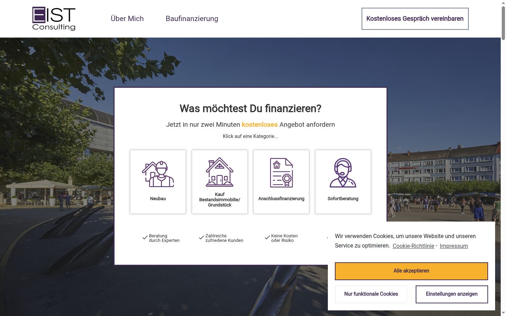Open the Baufinanzierung menu item
The width and height of the screenshot is (506, 316).
pyautogui.click(x=192, y=19)
